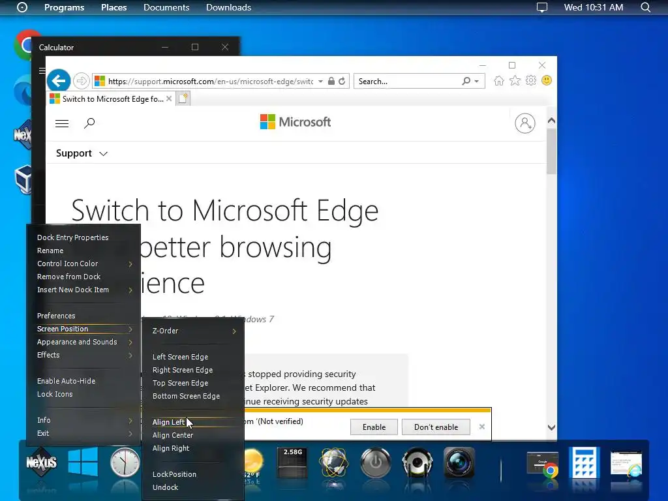Viewport: 668px width, 501px height.
Task: Click the browser forward arrow
Action: [81, 80]
